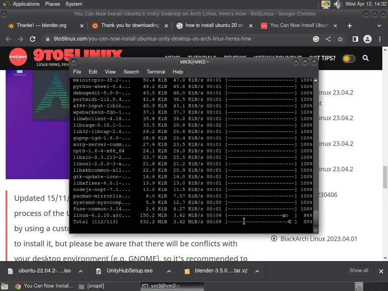Open the Places menu in top panel
The height and width of the screenshot is (291, 388).
coord(52,4)
